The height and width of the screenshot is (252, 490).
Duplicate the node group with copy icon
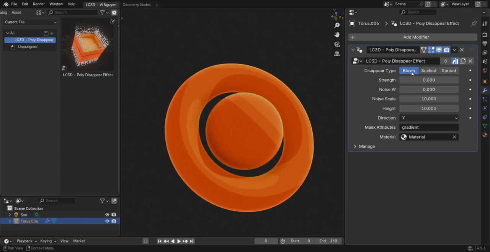click(x=463, y=61)
